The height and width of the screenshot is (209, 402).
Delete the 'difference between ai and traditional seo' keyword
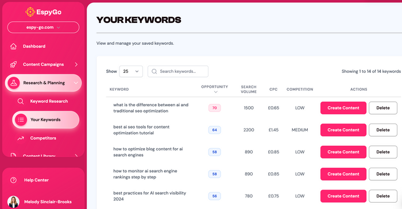coord(383,108)
